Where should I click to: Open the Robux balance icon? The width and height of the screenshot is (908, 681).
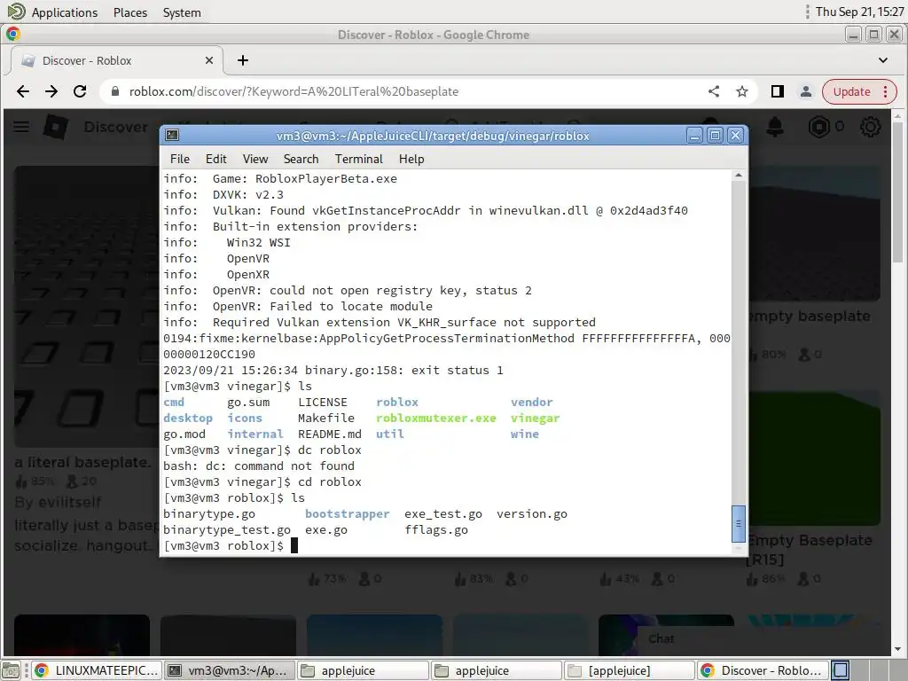click(818, 127)
